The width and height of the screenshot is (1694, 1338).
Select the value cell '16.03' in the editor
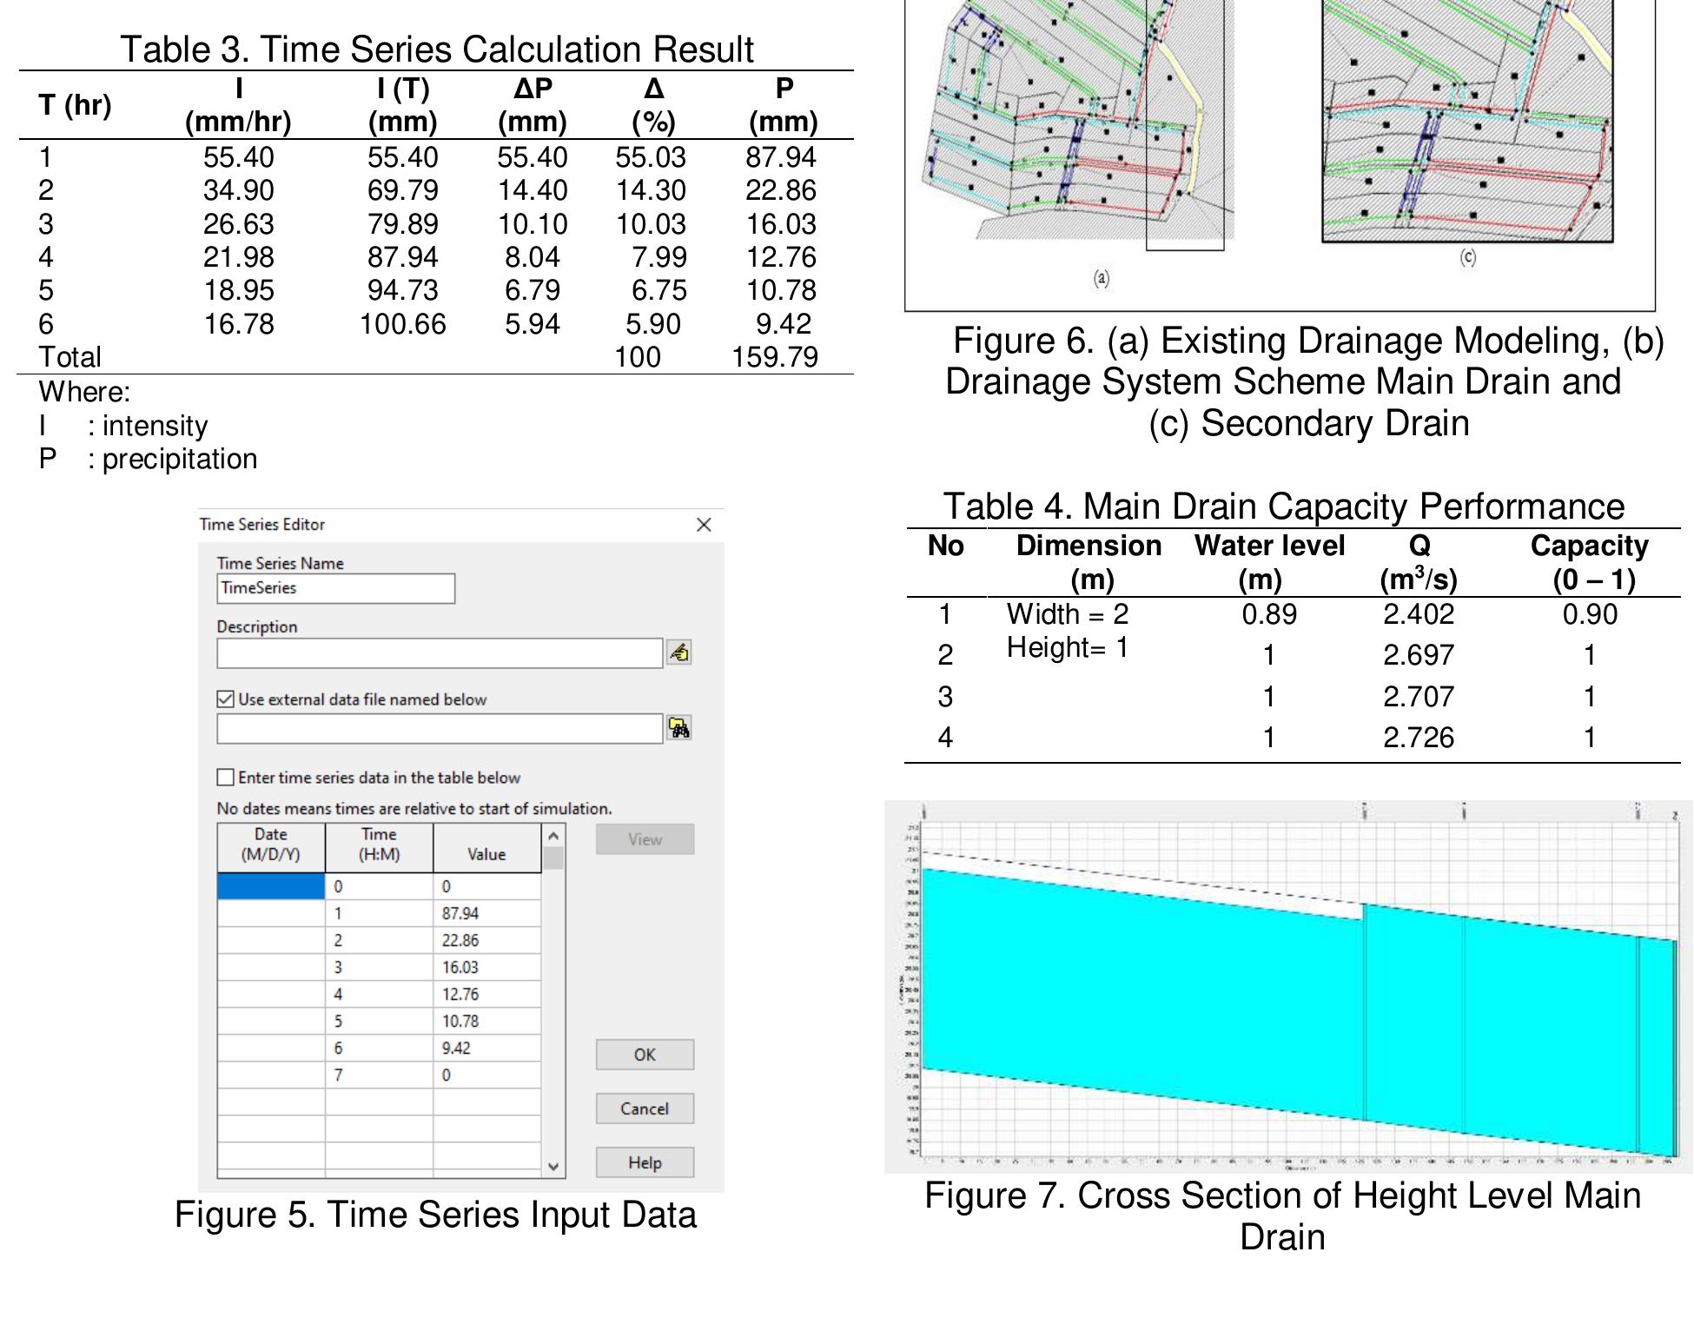(486, 967)
